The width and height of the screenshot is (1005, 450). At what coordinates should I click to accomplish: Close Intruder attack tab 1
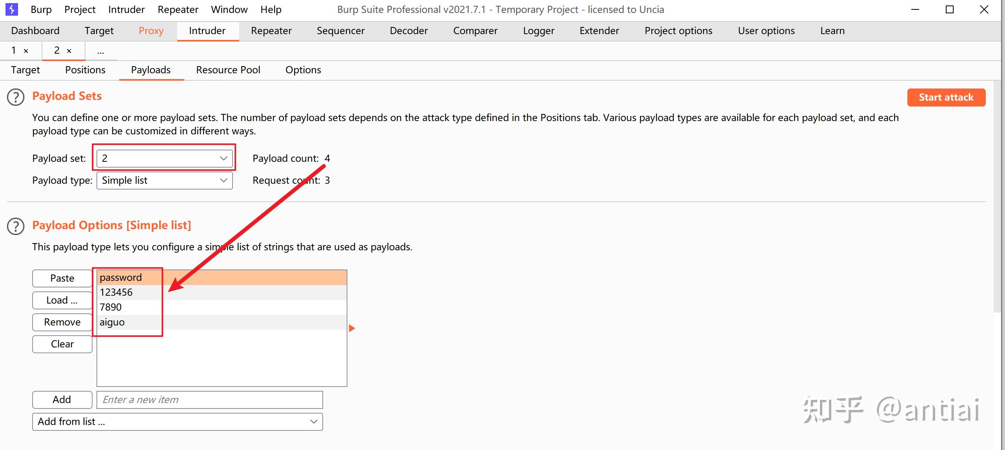coord(26,51)
